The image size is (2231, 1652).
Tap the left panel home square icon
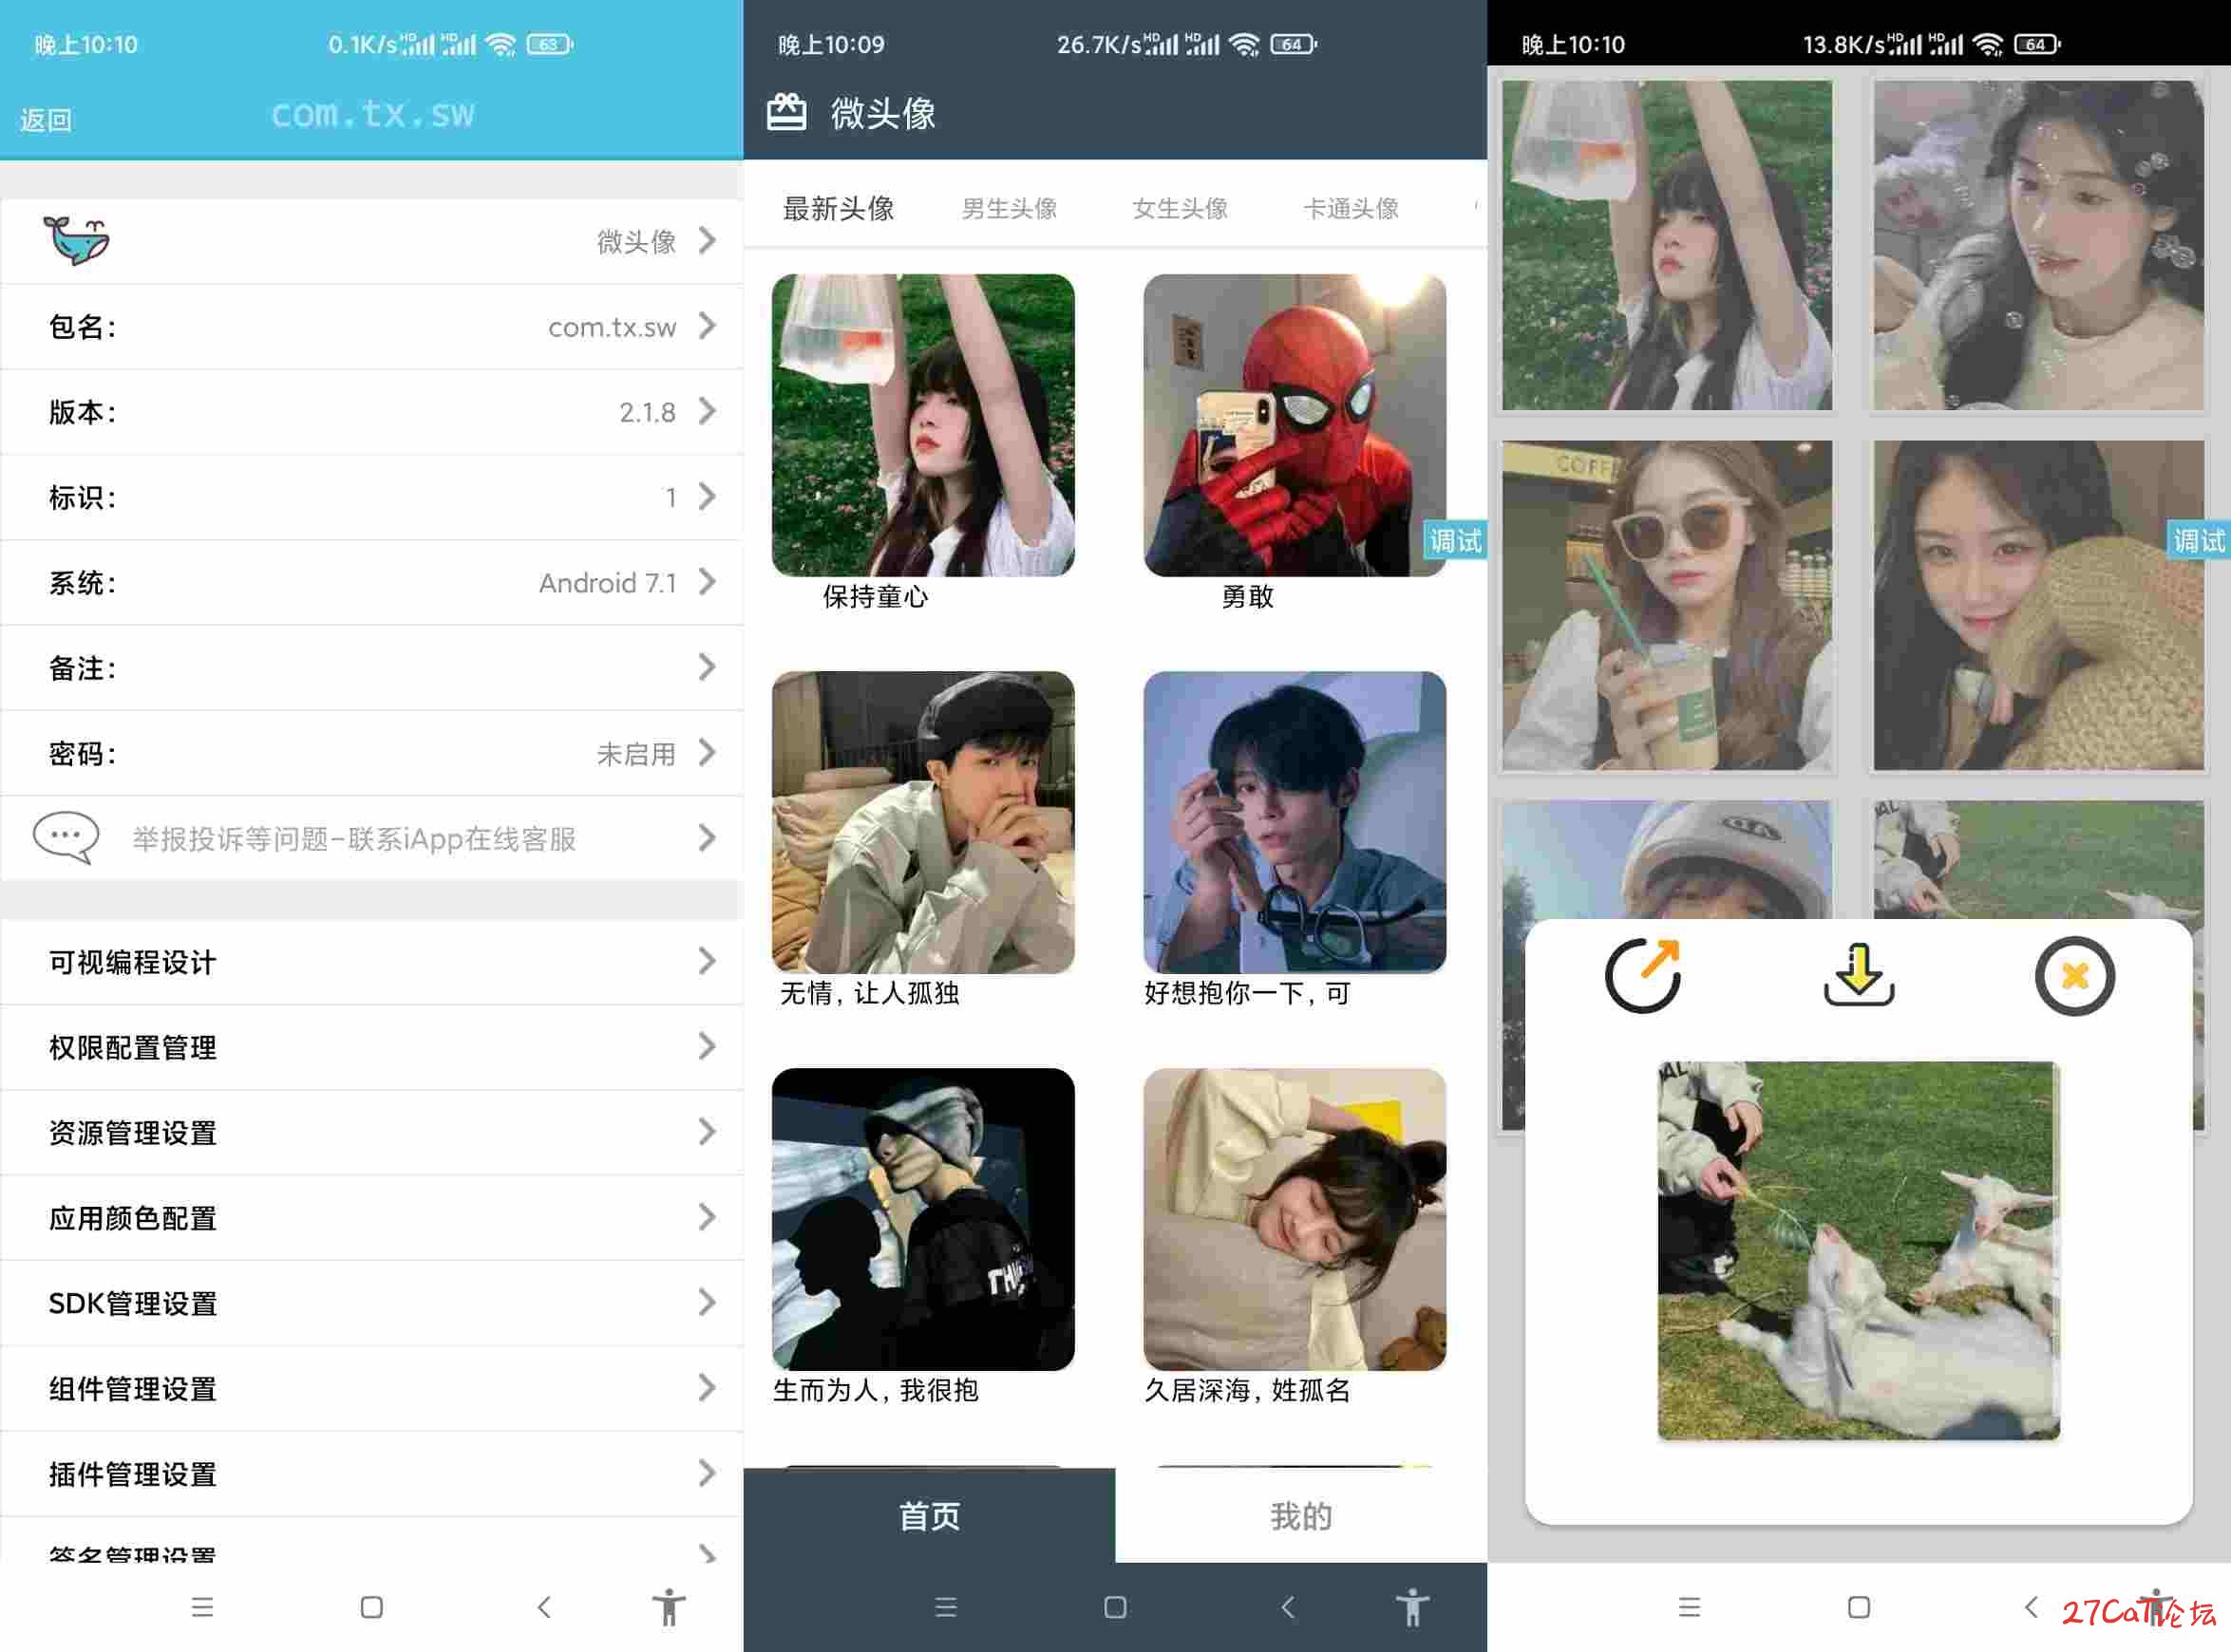pos(371,1607)
